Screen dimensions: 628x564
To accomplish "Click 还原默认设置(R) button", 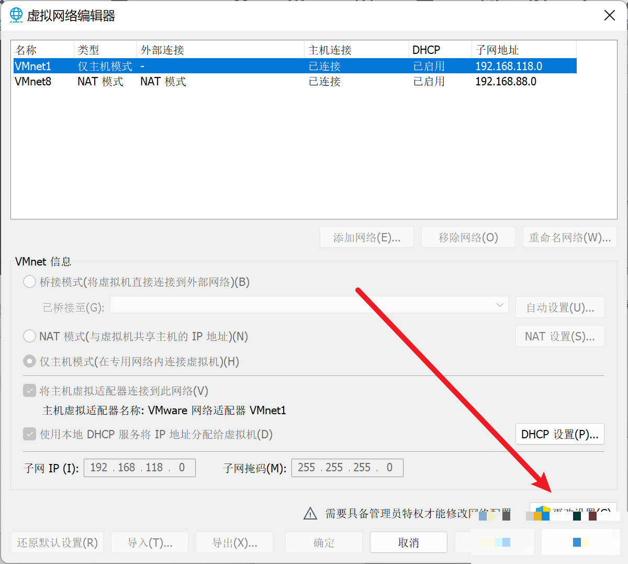I will [x=58, y=543].
